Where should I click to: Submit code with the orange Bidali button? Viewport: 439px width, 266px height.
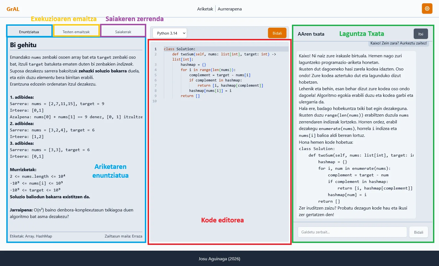point(277,33)
